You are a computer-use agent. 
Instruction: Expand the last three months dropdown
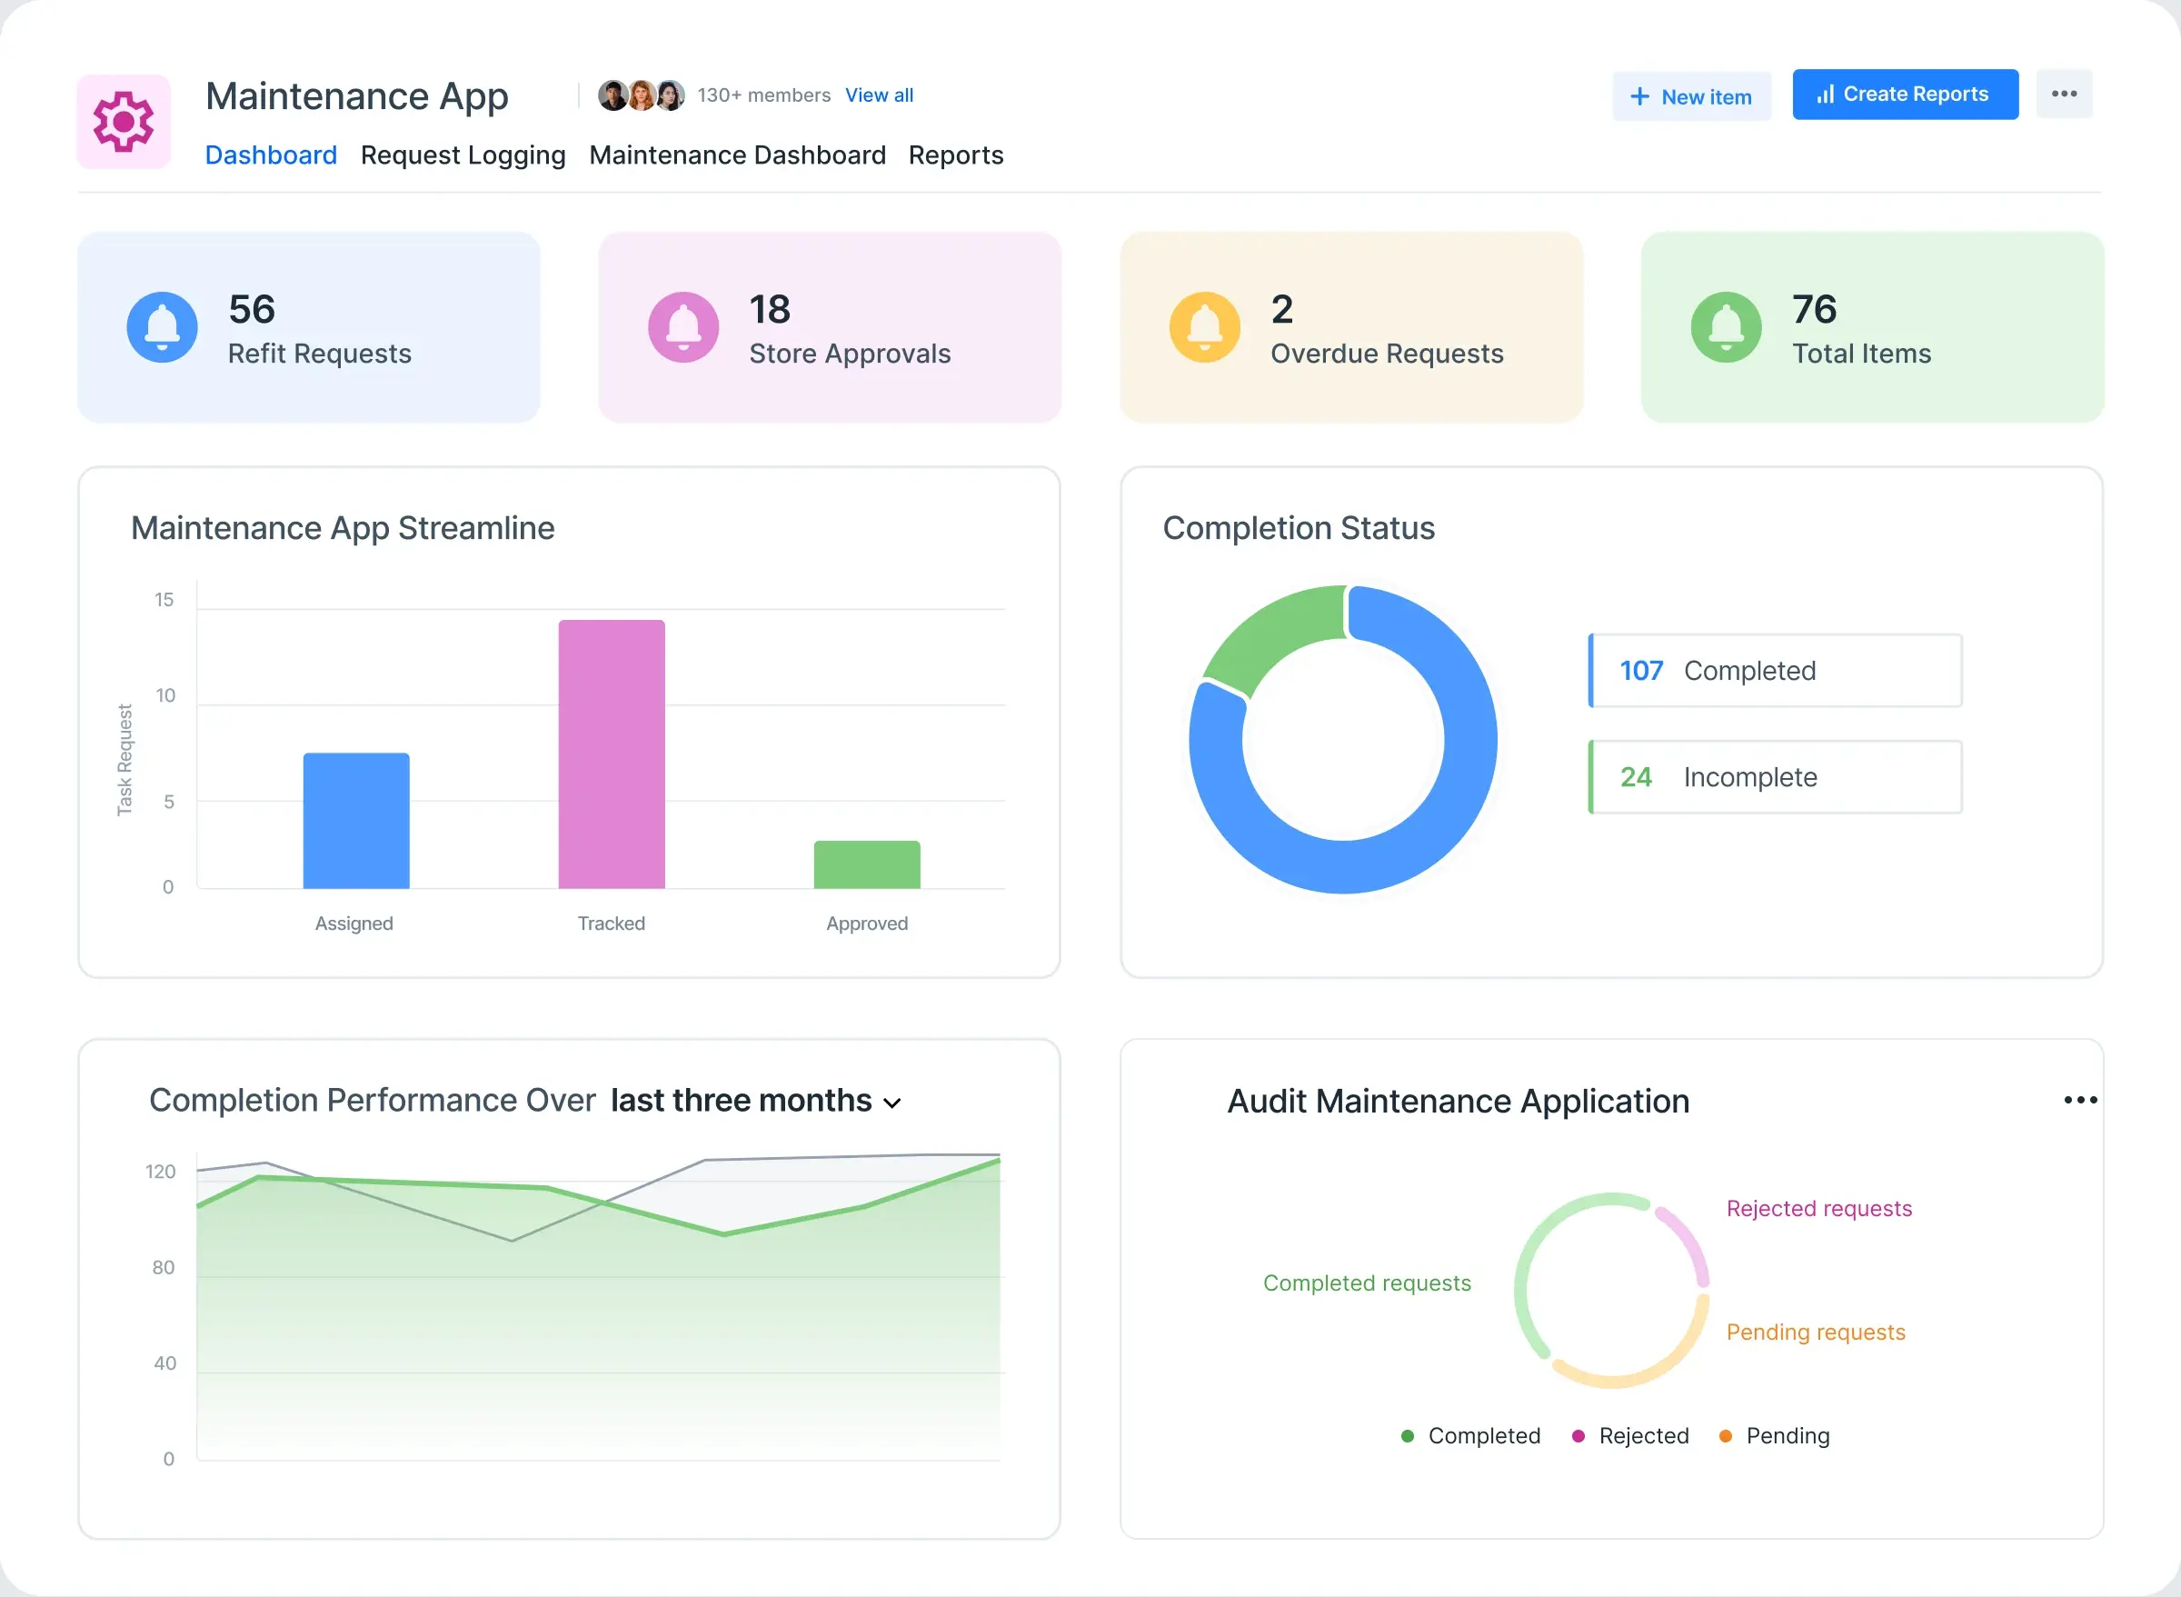(742, 1101)
